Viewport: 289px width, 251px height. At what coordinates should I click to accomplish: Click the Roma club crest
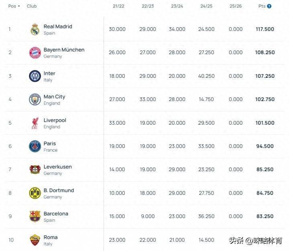pos(35,240)
